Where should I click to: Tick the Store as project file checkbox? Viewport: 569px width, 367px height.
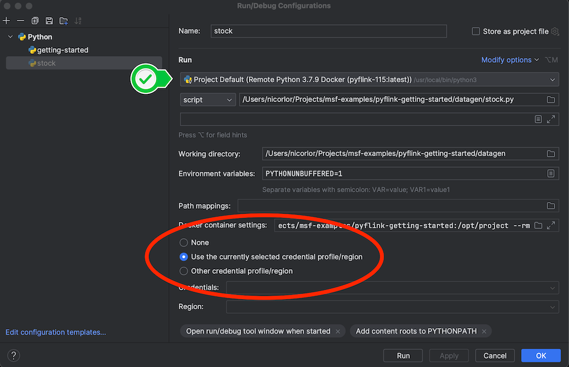point(476,31)
